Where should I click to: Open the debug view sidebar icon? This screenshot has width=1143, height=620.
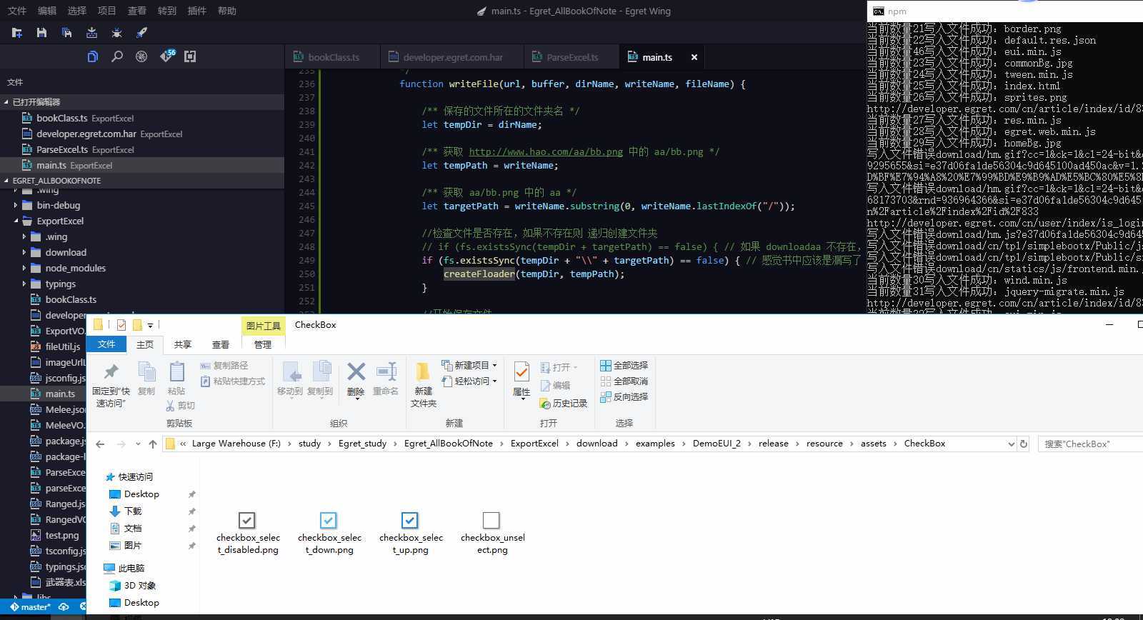(x=141, y=56)
